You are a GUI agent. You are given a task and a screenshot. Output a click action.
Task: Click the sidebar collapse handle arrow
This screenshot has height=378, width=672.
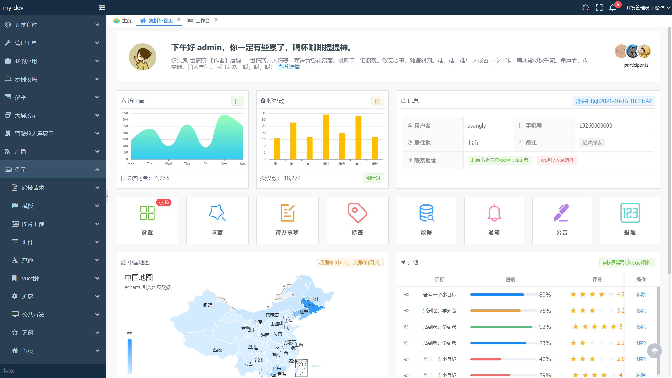click(107, 196)
